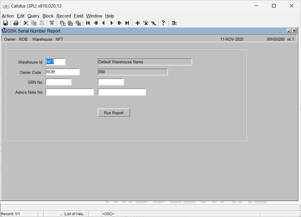Minimize the GSK Serial Number Report window
Viewport: 301px width, 217px height.
289,31
